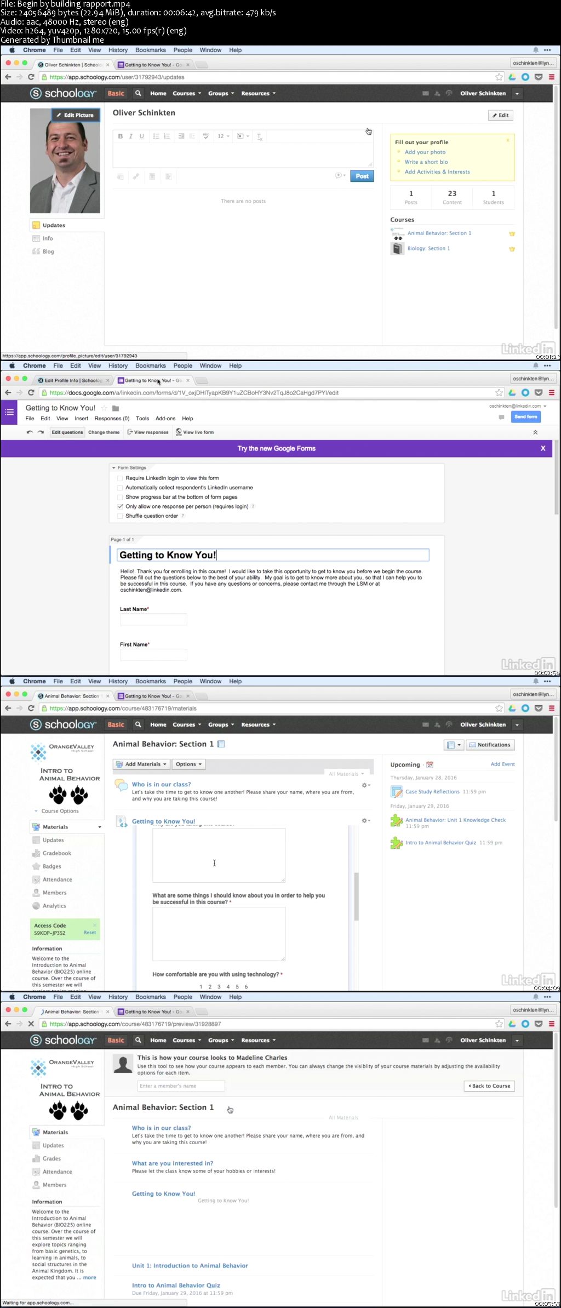Click the gear icon for Getting to Know You
Image resolution: width=561 pixels, height=1308 pixels.
click(x=366, y=820)
